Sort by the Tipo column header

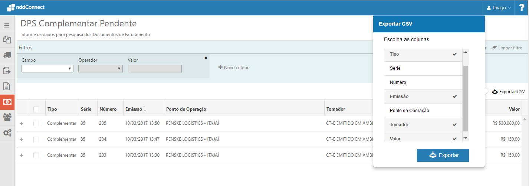pyautogui.click(x=52, y=109)
